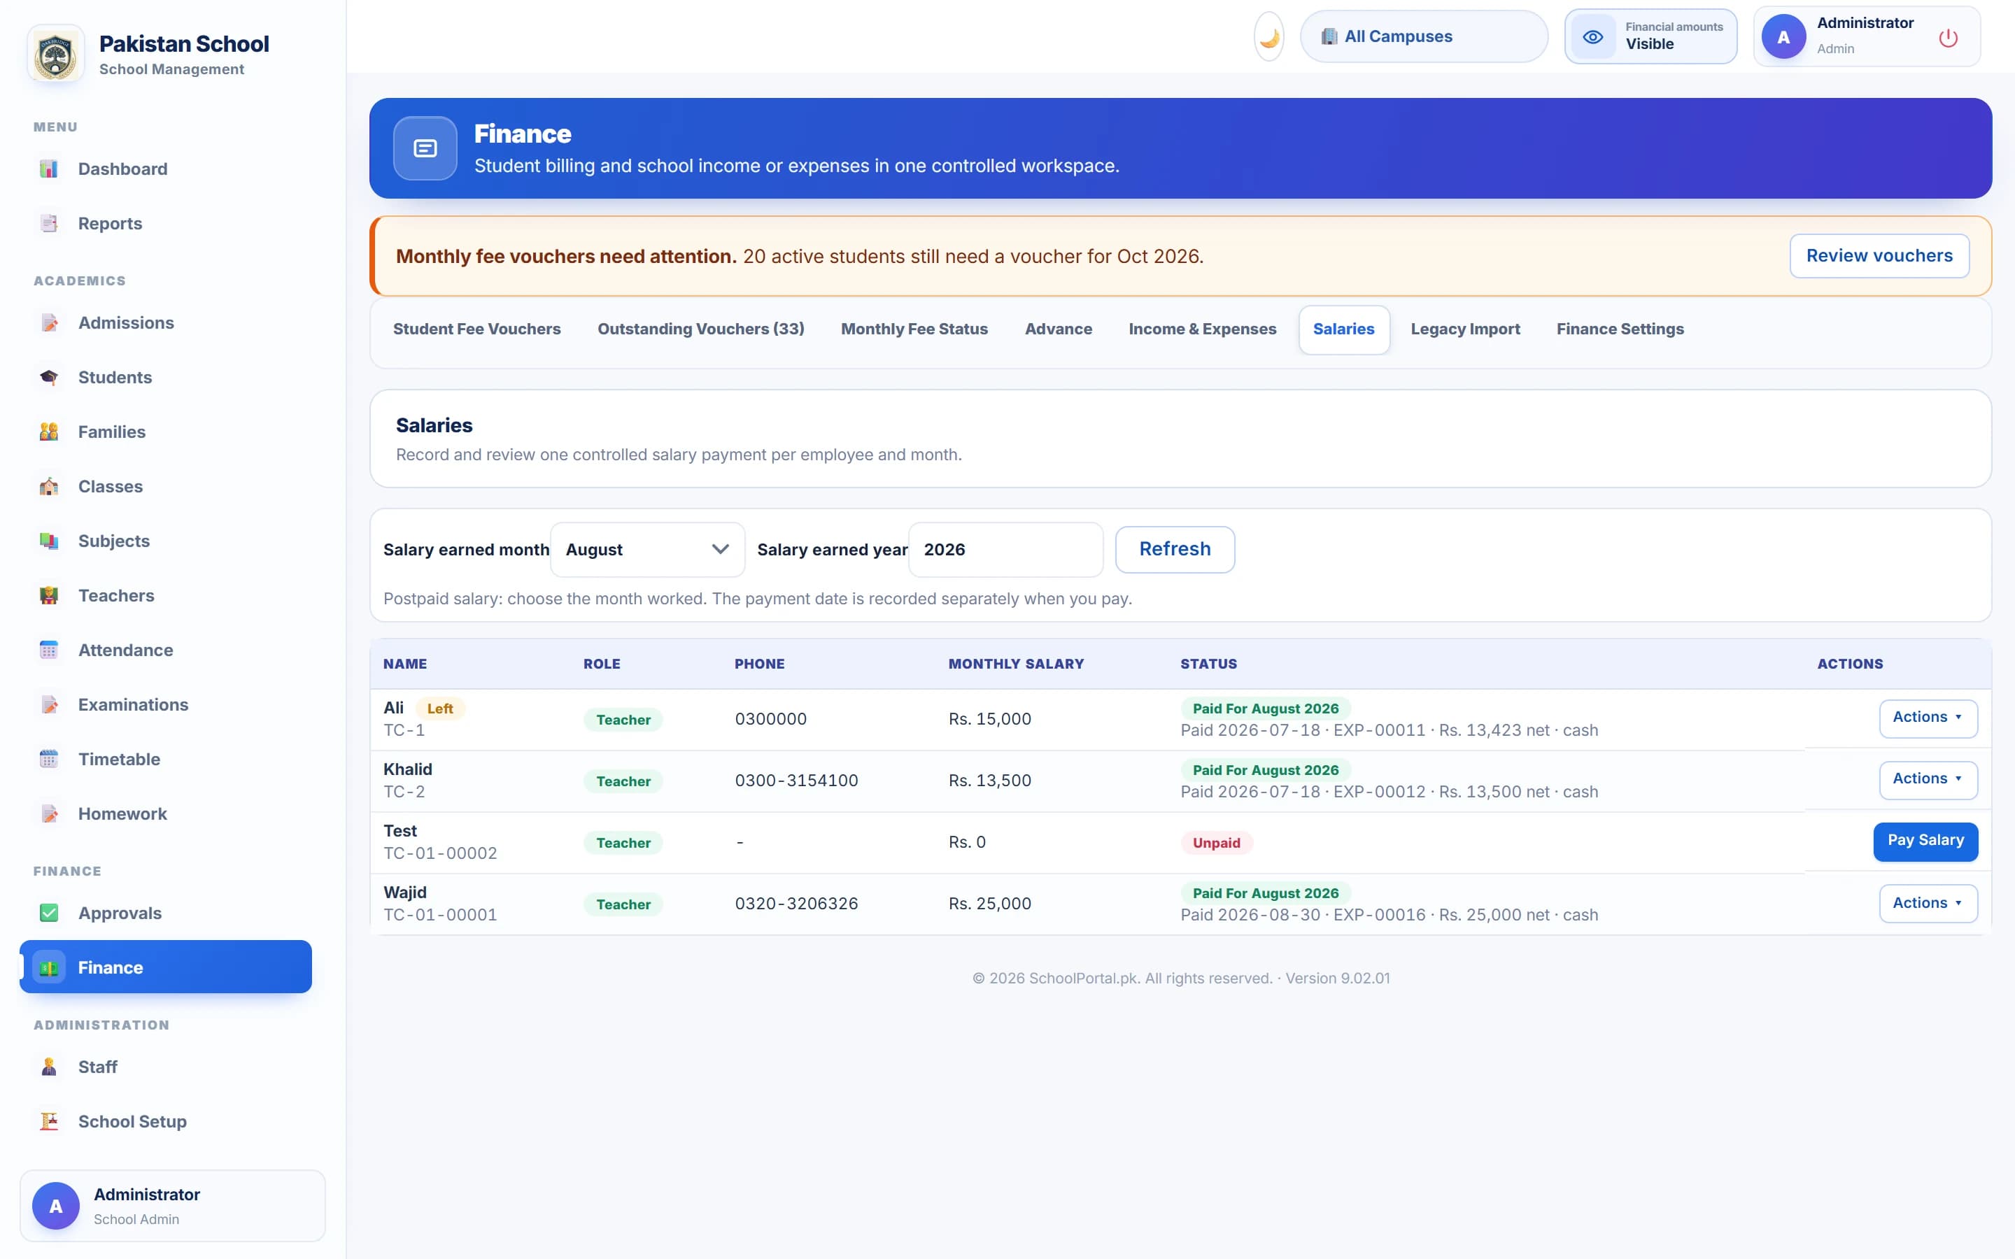
Task: Expand Actions menu for Wajid
Action: (x=1928, y=904)
